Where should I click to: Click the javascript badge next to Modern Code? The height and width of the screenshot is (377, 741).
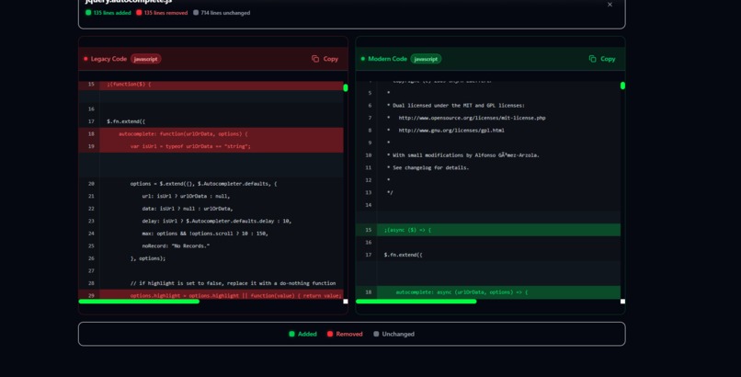pos(426,59)
